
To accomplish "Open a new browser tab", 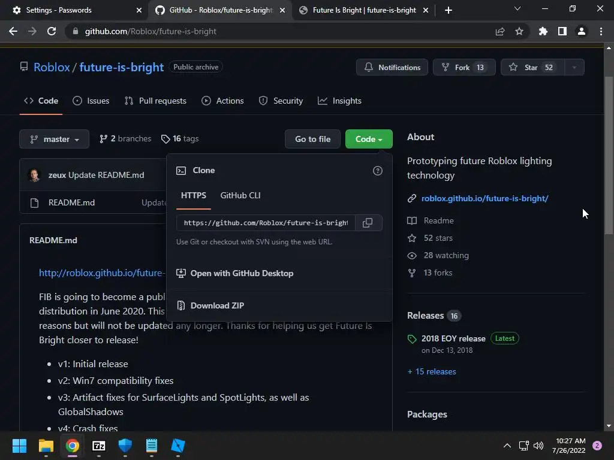I will tap(449, 10).
